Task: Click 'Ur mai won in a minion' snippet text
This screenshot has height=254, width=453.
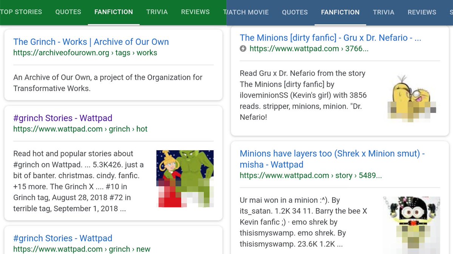Action: pyautogui.click(x=304, y=222)
